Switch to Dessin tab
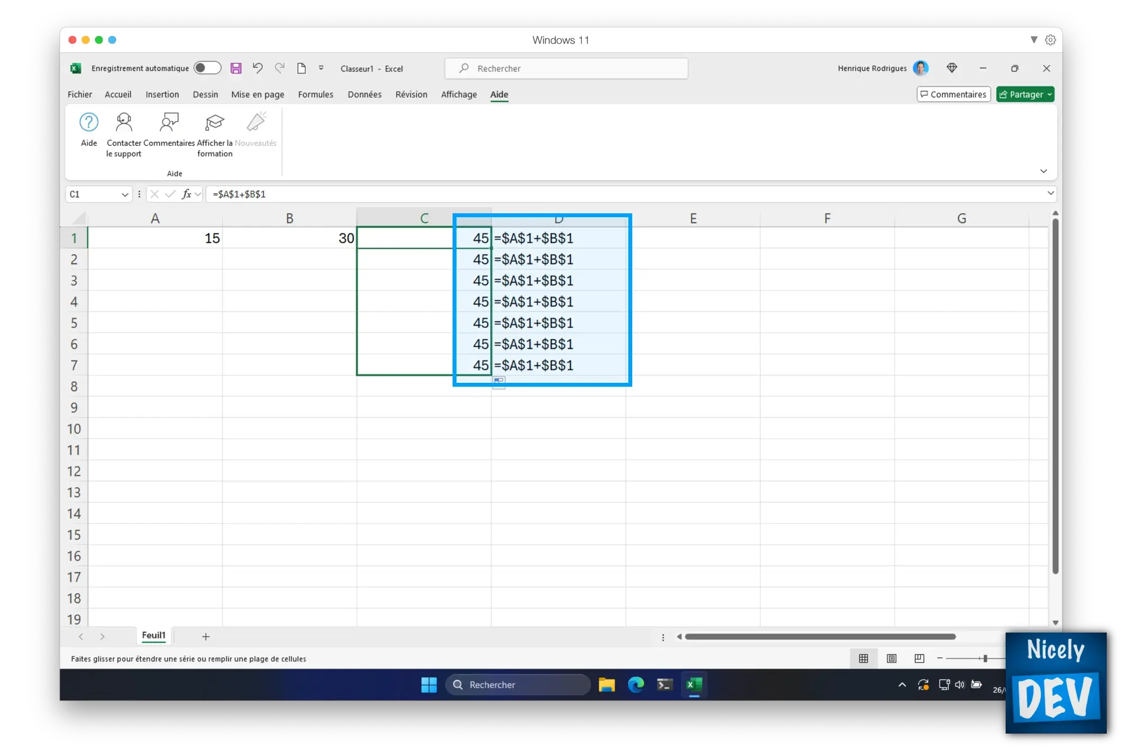The width and height of the screenshot is (1123, 751). [x=206, y=94]
